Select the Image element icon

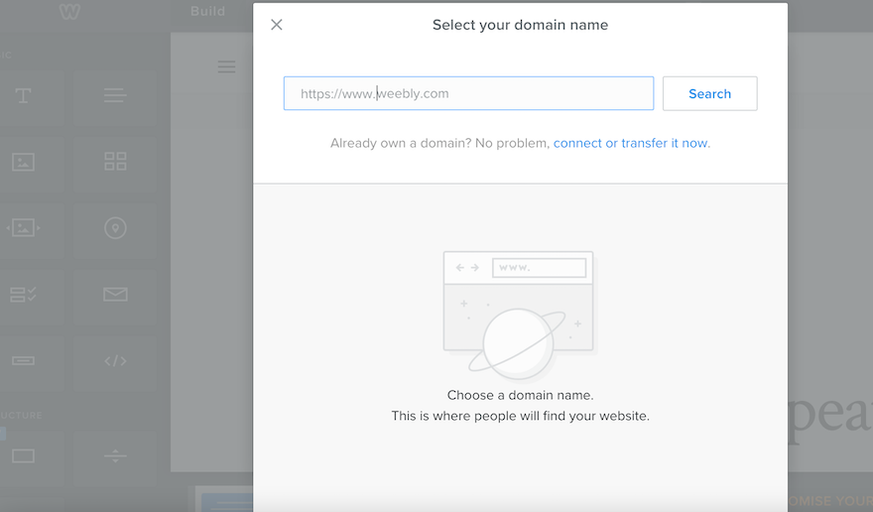point(23,162)
